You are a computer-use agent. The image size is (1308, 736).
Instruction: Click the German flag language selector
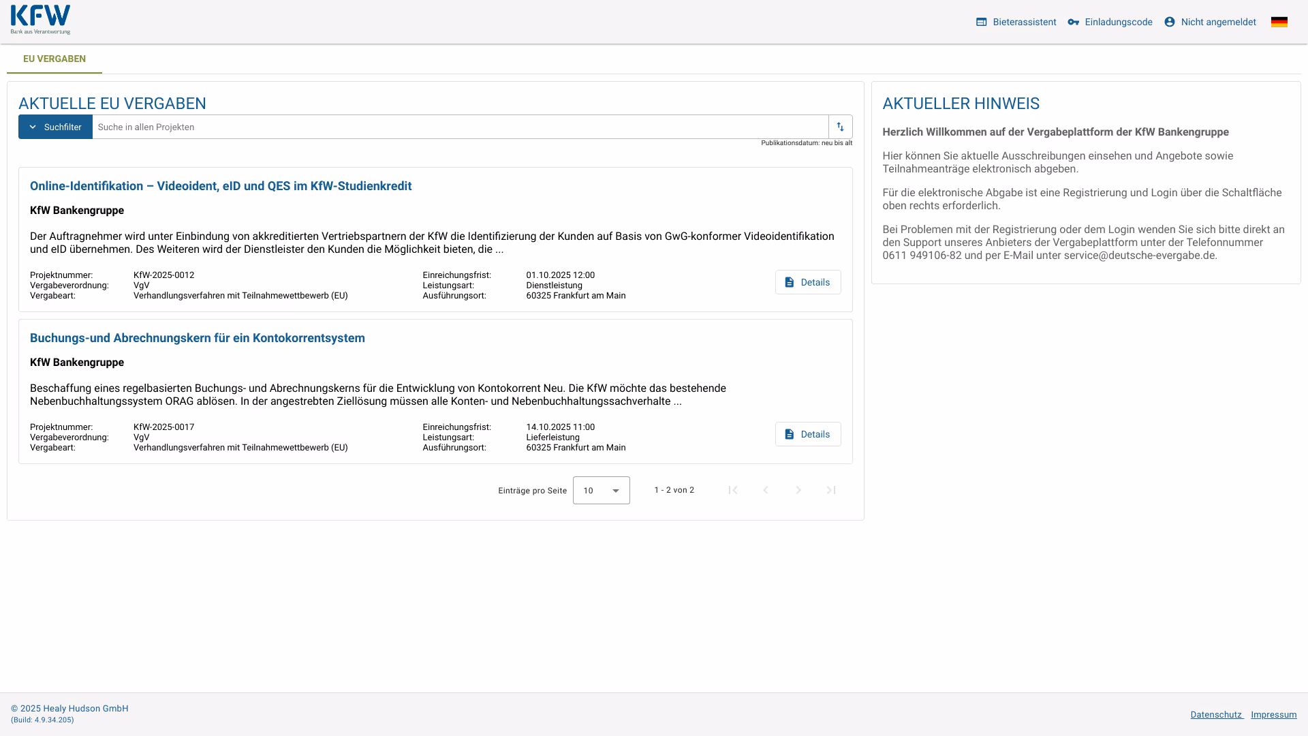(1279, 22)
